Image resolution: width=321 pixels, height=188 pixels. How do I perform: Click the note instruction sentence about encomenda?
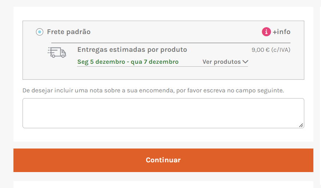pyautogui.click(x=153, y=90)
